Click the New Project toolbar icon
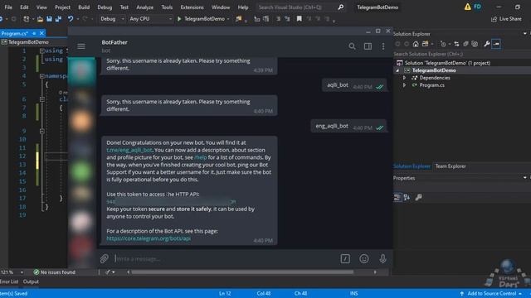 tap(26, 19)
